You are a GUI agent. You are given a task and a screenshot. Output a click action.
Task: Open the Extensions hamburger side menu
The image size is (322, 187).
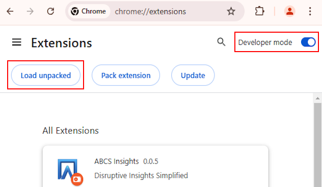click(x=17, y=42)
